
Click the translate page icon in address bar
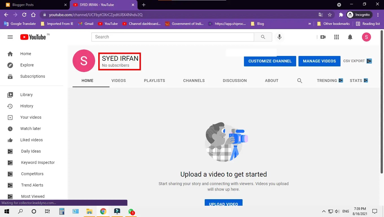tap(321, 15)
